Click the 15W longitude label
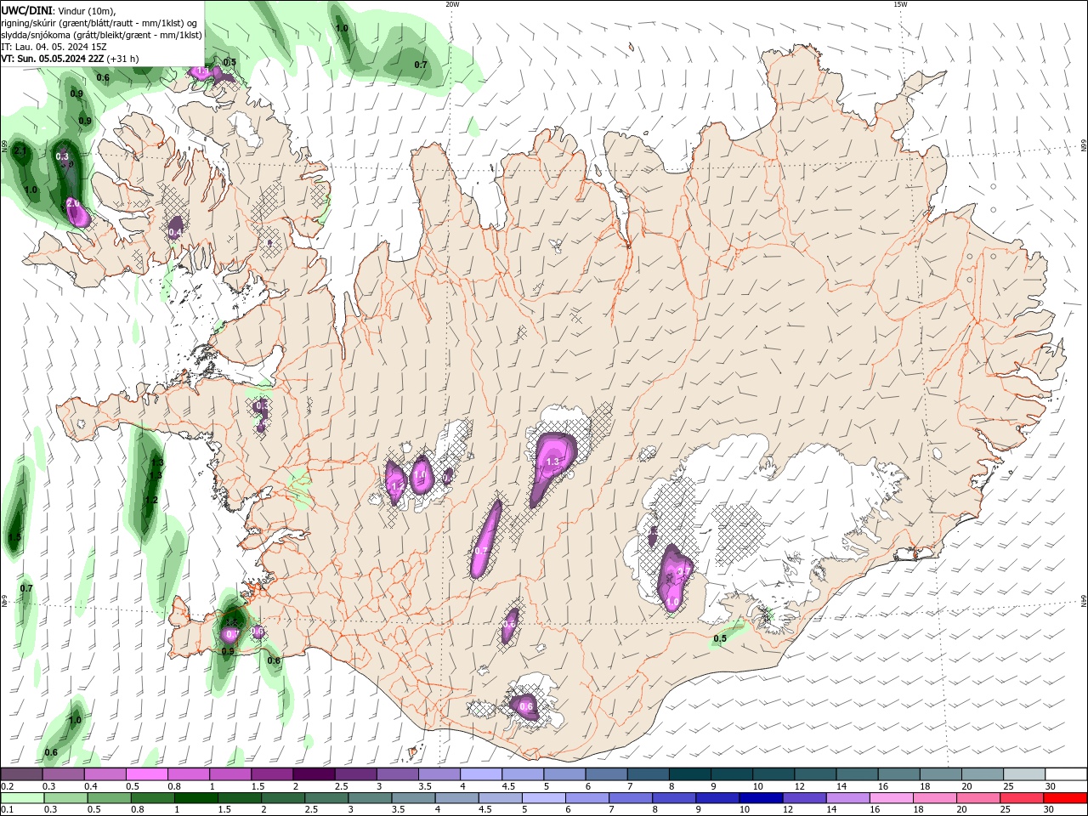Image resolution: width=1088 pixels, height=816 pixels. pyautogui.click(x=900, y=4)
